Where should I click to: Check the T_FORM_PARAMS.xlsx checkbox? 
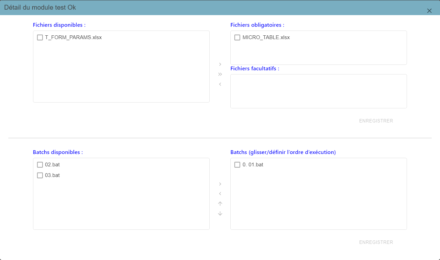click(x=40, y=37)
